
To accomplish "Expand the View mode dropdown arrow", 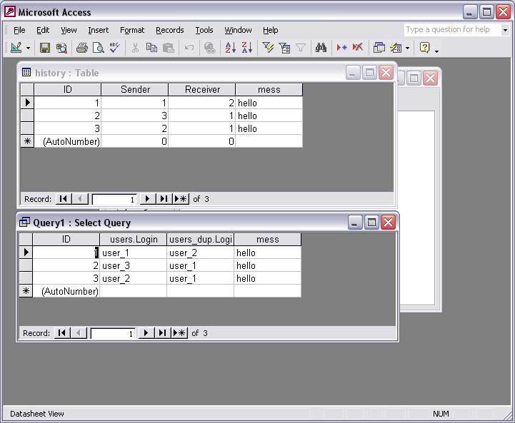I will point(29,48).
